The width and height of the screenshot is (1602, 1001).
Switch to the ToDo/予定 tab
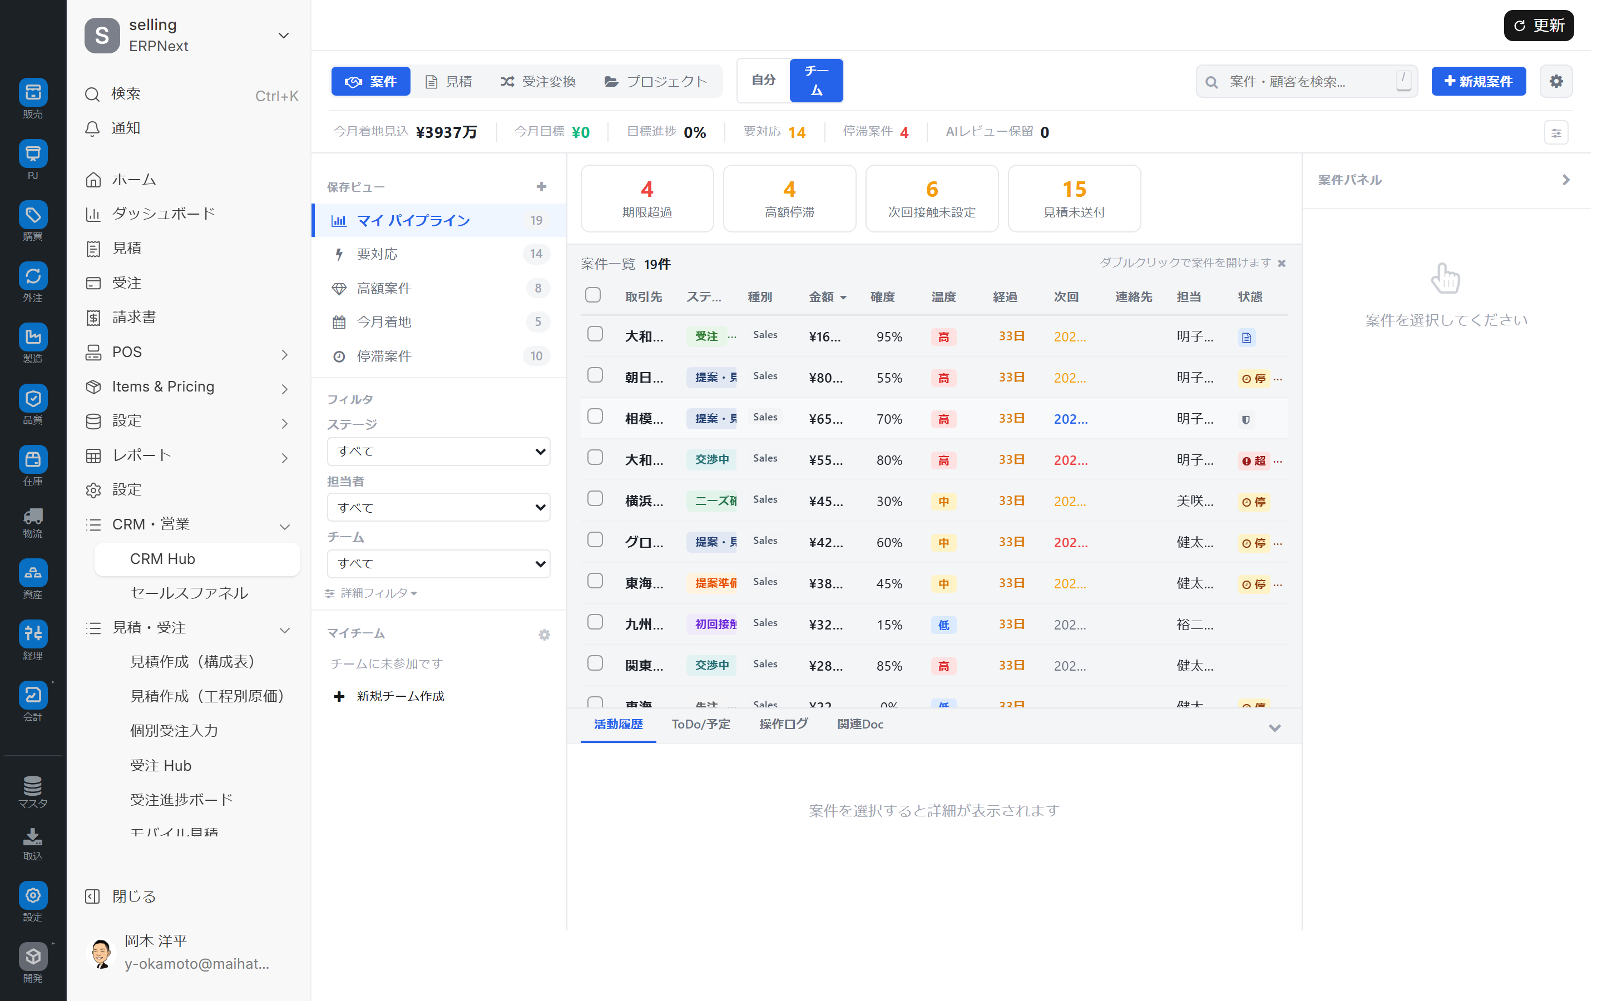[700, 724]
